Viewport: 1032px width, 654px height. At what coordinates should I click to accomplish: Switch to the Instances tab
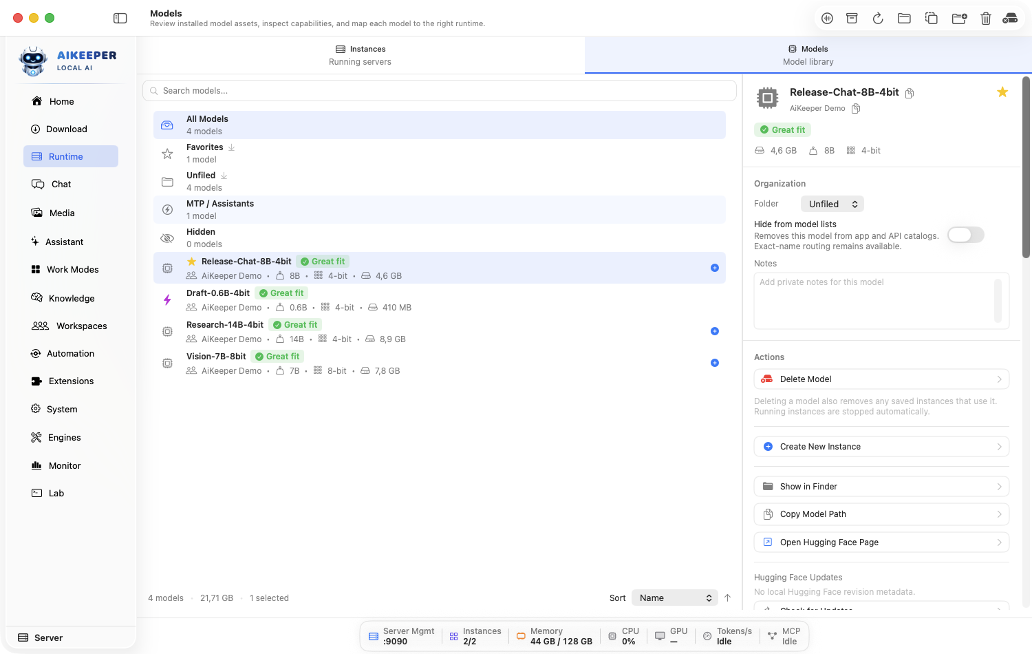coord(361,55)
